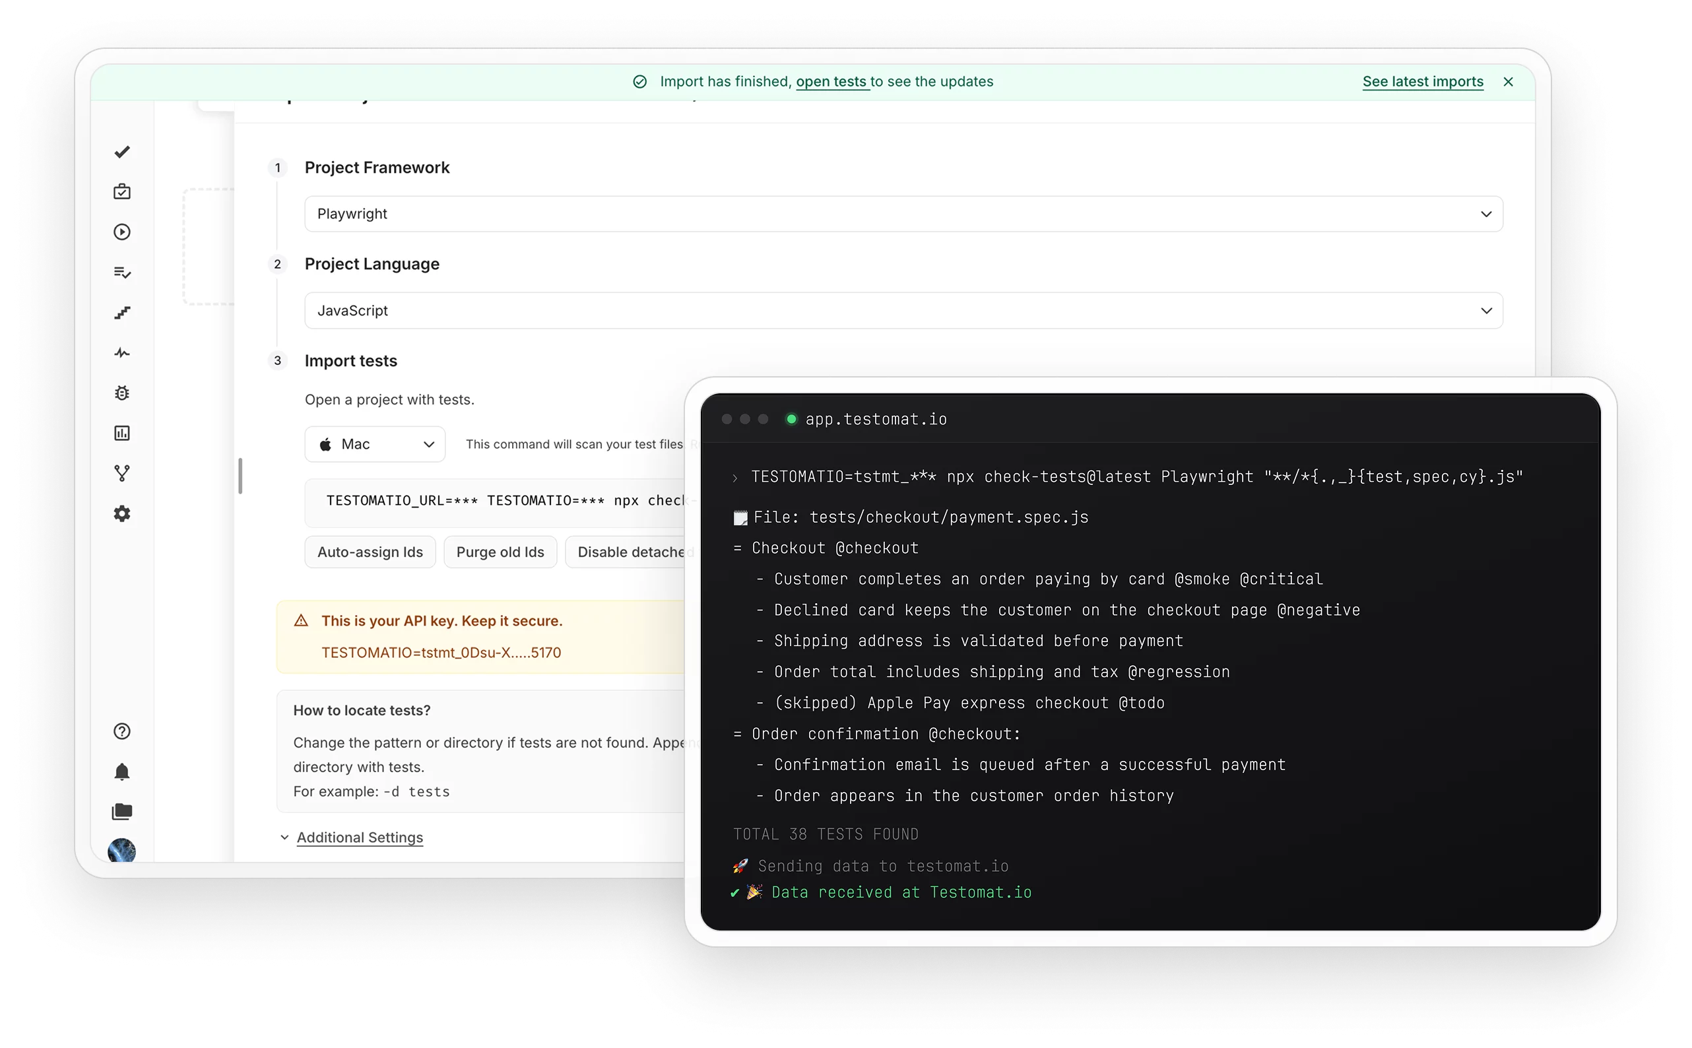This screenshot has width=1692, height=1048.
Task: Click 'Shipping address is validated before payment' line
Action: 979,641
